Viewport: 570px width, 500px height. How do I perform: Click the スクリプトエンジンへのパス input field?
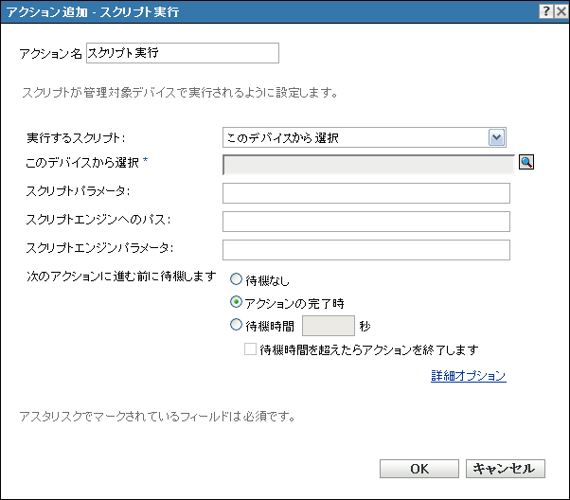pos(366,222)
